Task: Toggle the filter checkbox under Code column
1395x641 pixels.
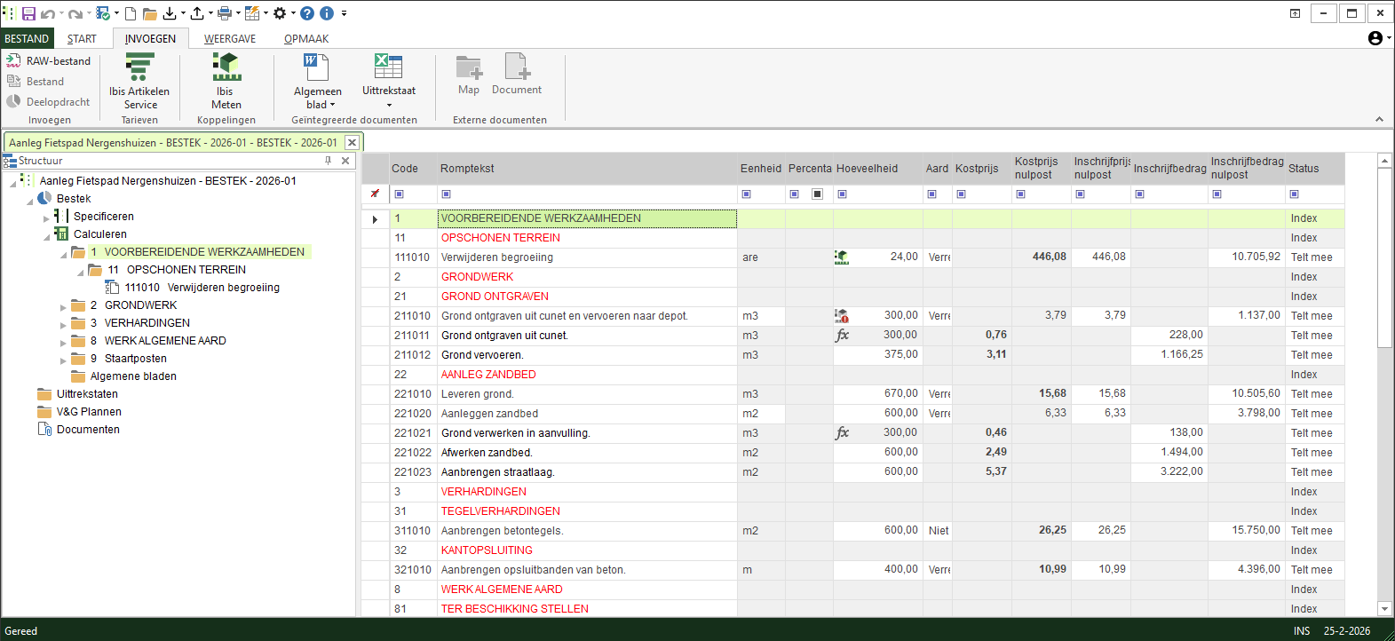Action: [x=399, y=194]
